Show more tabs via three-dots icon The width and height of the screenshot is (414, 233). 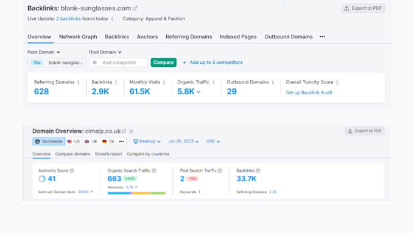[323, 37]
